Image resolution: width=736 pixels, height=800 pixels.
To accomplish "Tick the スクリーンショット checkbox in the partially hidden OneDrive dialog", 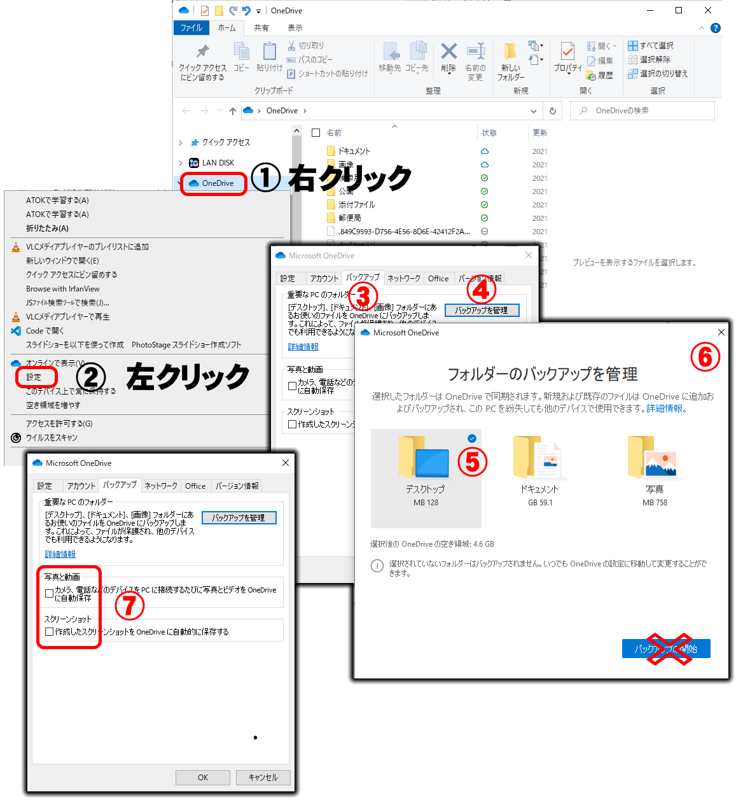I will pyautogui.click(x=292, y=425).
